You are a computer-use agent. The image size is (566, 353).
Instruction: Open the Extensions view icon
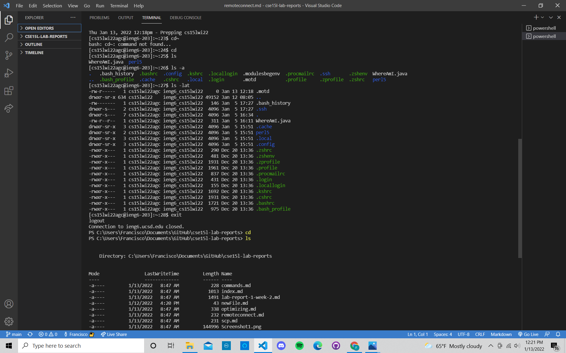[x=9, y=91]
